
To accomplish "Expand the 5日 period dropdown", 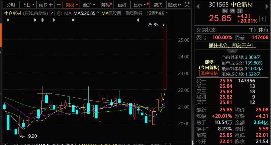I will point(29,5).
